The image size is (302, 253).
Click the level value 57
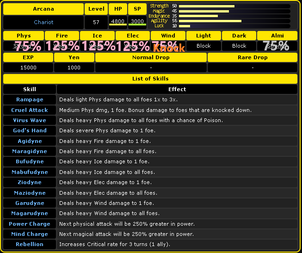point(96,22)
